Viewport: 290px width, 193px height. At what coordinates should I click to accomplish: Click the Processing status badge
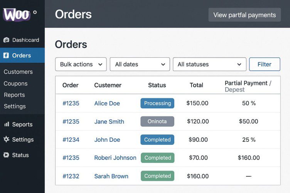pyautogui.click(x=157, y=103)
